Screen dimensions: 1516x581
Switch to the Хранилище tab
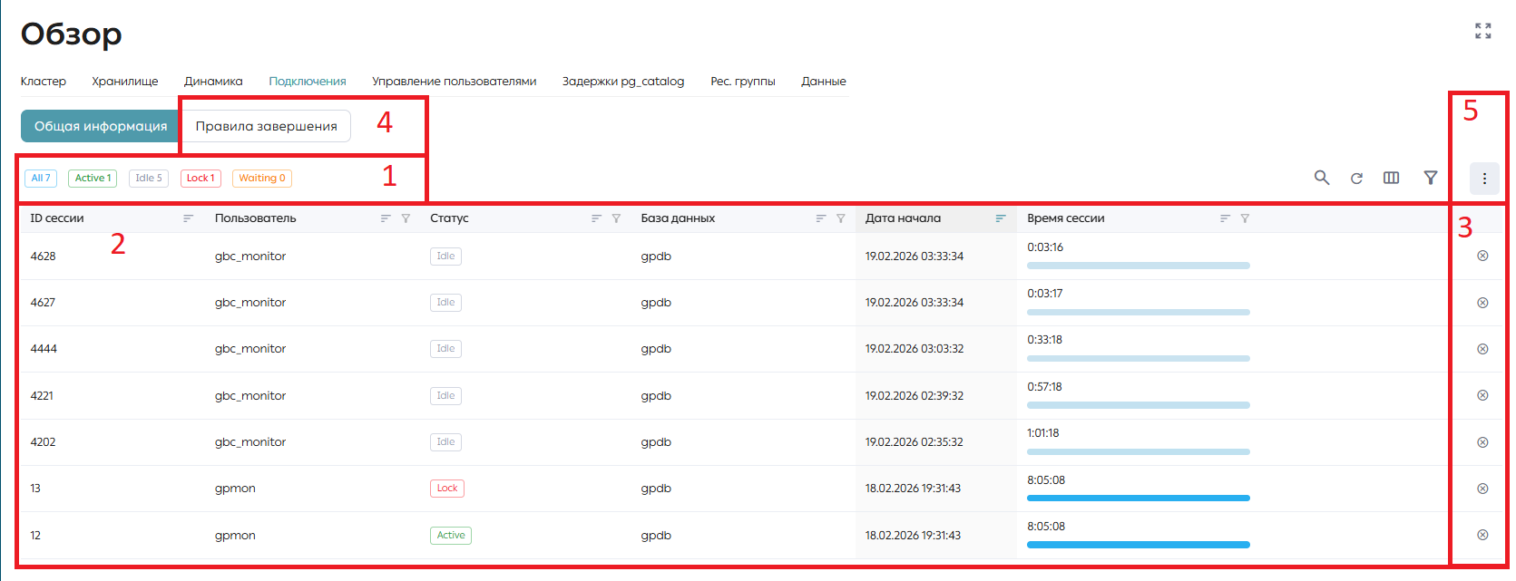(x=125, y=81)
